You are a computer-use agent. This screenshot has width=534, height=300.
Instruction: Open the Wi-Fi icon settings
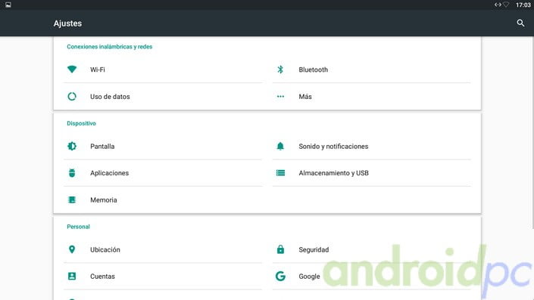pos(72,70)
